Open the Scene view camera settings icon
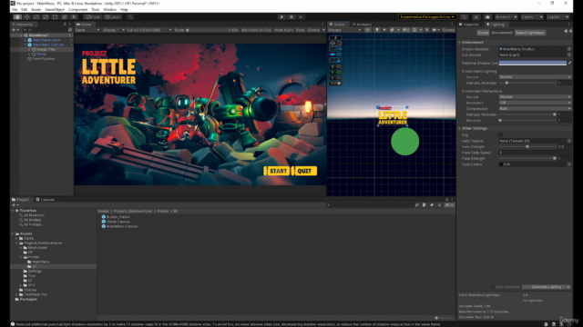 coord(435,30)
